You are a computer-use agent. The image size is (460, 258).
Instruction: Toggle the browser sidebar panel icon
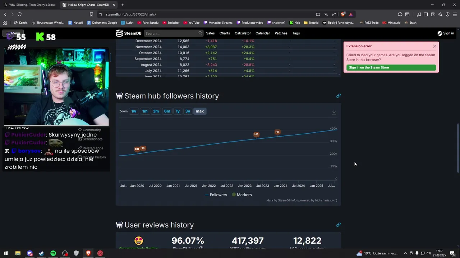click(426, 14)
